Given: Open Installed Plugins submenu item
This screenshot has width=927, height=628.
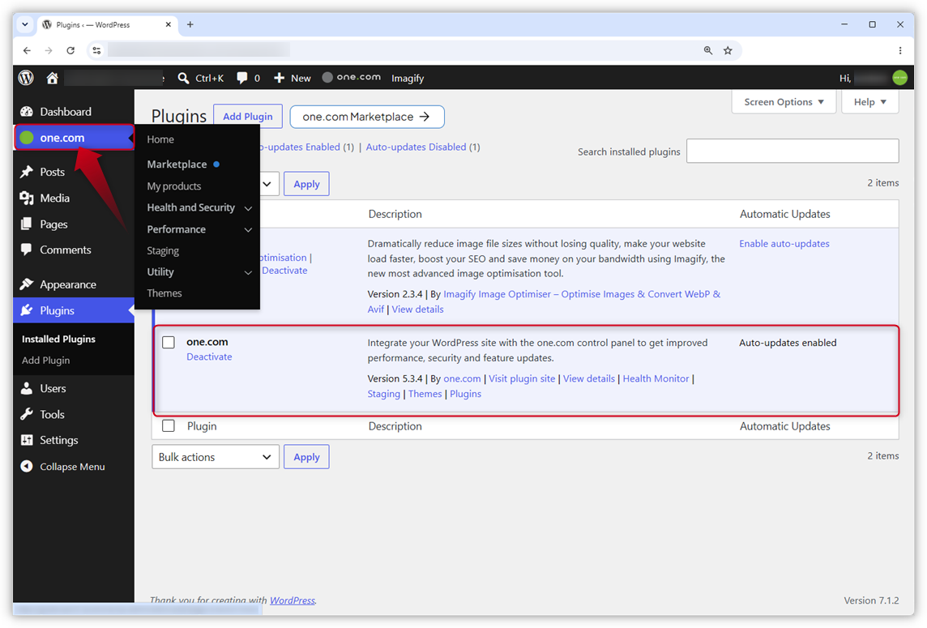Looking at the screenshot, I should click(58, 339).
